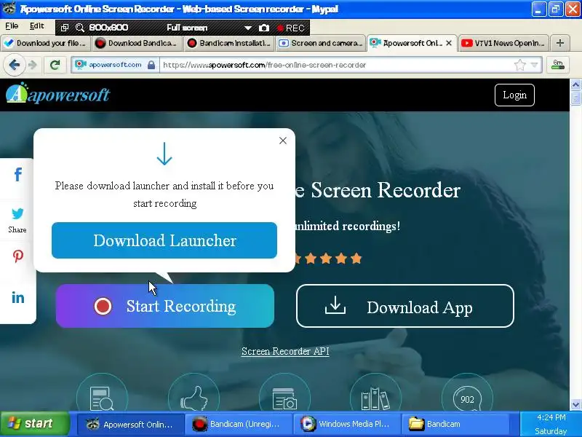Image resolution: width=582 pixels, height=437 pixels.
Task: Click the downloads indicator icon in toolbar
Action: point(557,65)
